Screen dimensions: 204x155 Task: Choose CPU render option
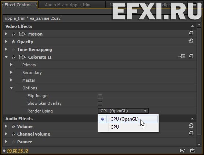click(128, 127)
